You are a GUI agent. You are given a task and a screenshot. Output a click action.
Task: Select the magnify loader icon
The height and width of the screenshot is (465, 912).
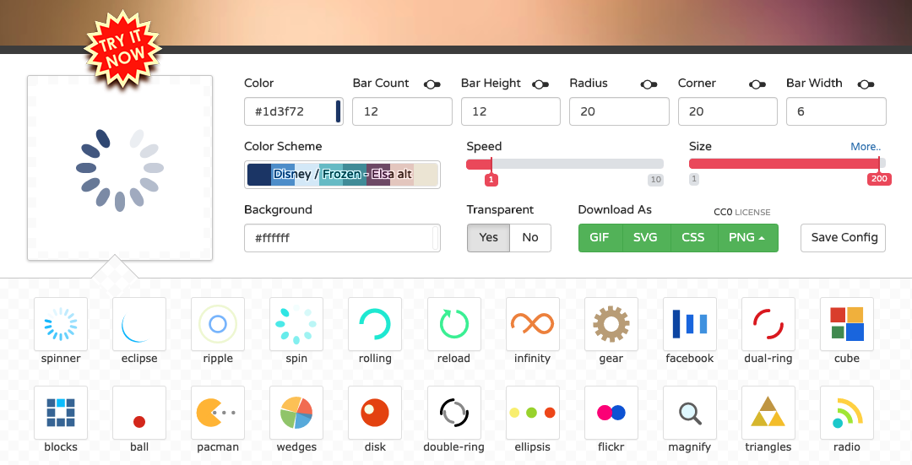[689, 412]
